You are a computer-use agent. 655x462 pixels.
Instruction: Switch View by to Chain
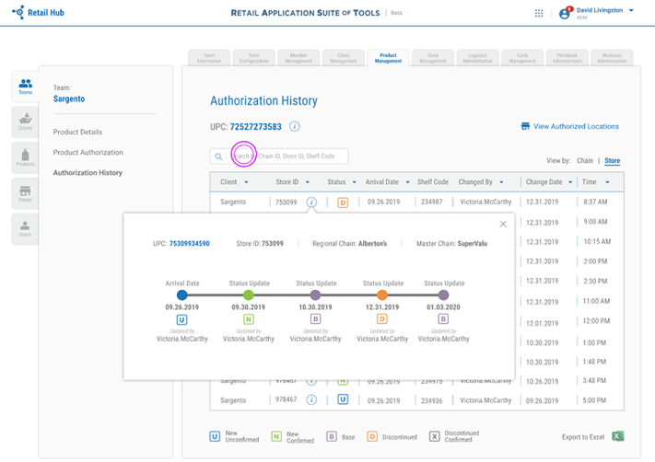[x=585, y=161]
